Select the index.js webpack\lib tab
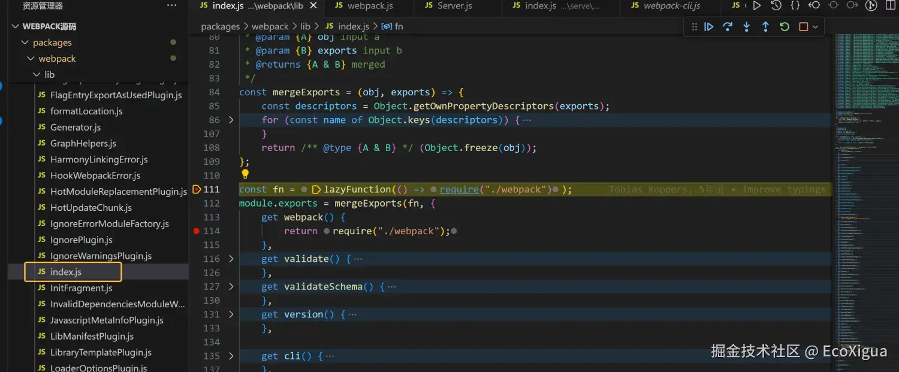Image resolution: width=899 pixels, height=372 pixels. click(258, 6)
